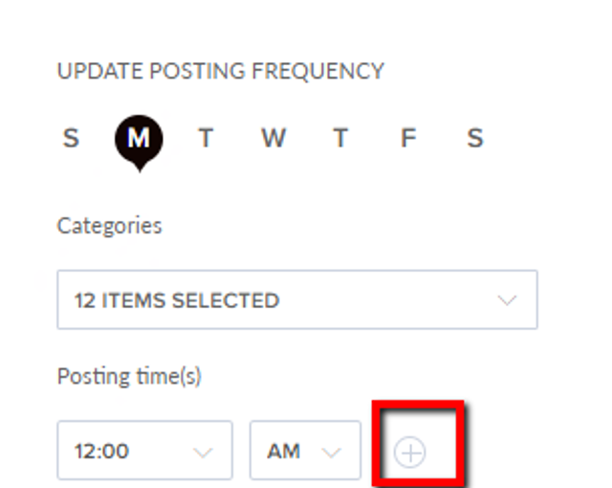Click the AM value text
612x488 pixels.
click(x=284, y=452)
